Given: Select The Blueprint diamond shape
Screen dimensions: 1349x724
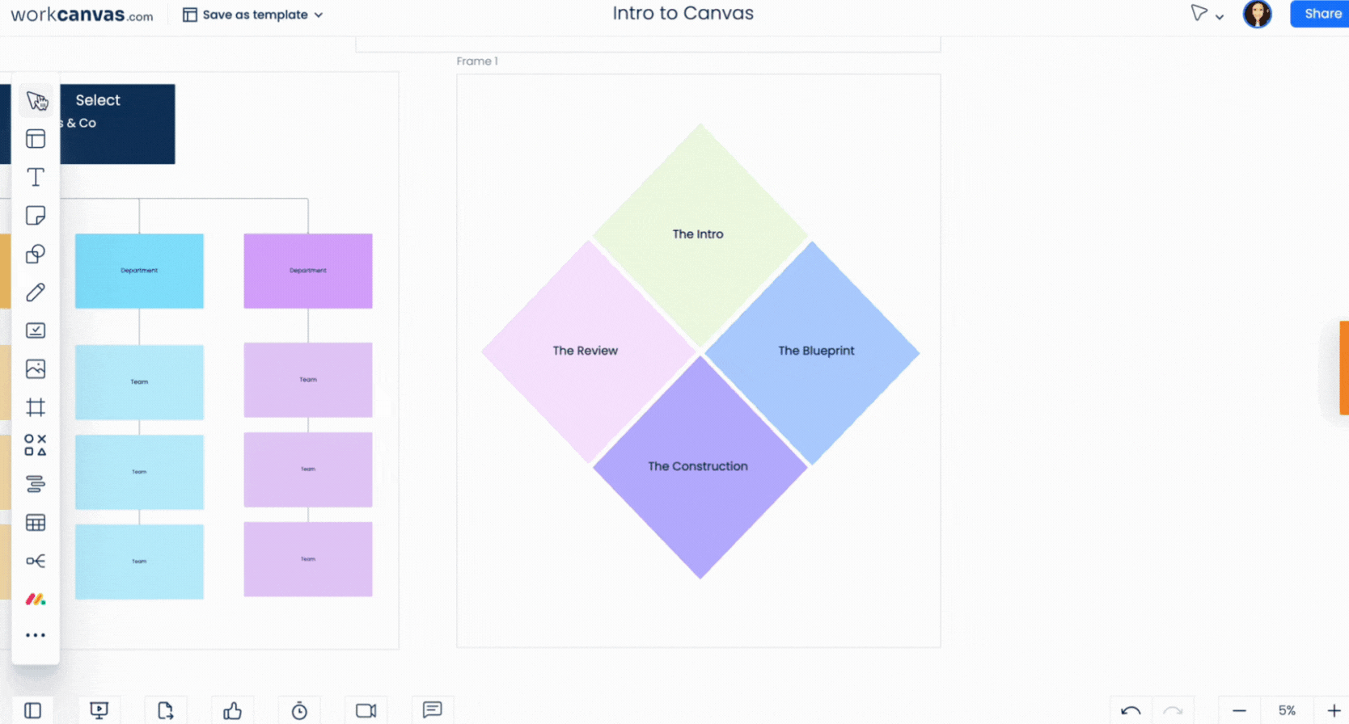Looking at the screenshot, I should (812, 352).
